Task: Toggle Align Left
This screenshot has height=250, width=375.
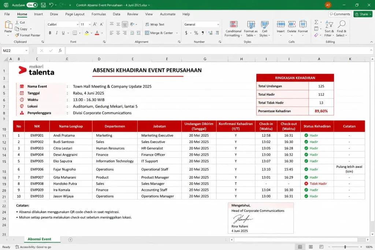Action: (x=111, y=33)
